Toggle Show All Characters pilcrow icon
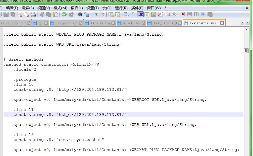The image size is (253, 156). click(x=133, y=14)
